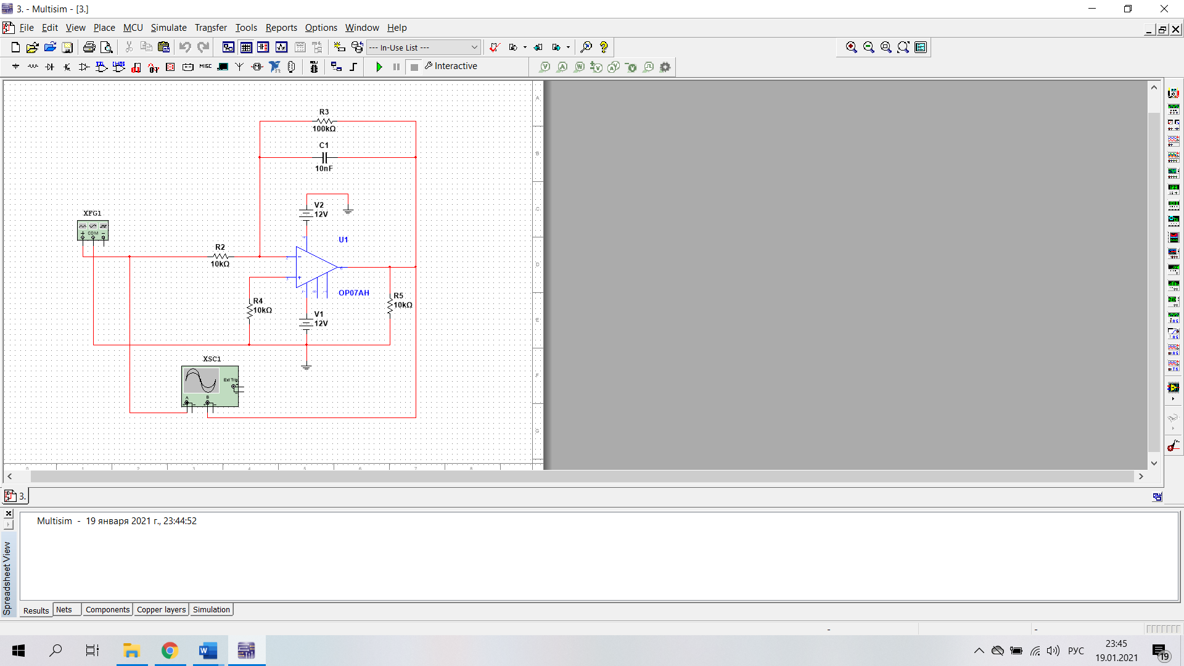Screen dimensions: 1184x666
Task: Place a voltage probe
Action: point(545,67)
